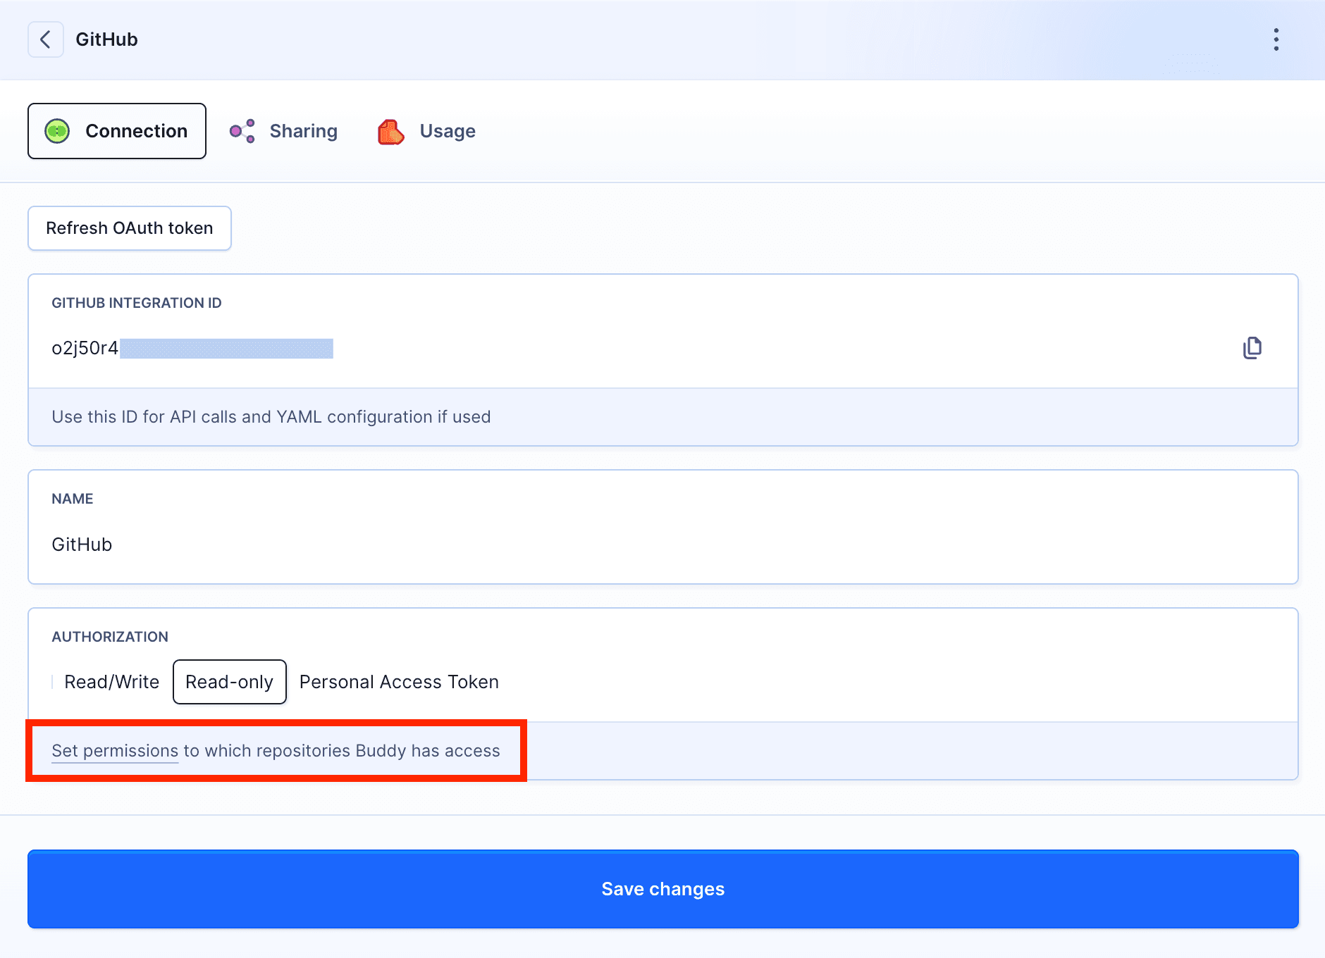This screenshot has height=958, width=1325.
Task: Click the GITHUB INTEGRATION ID label
Action: [x=137, y=303]
